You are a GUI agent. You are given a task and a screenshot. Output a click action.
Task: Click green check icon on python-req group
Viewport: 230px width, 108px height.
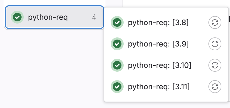17,17
